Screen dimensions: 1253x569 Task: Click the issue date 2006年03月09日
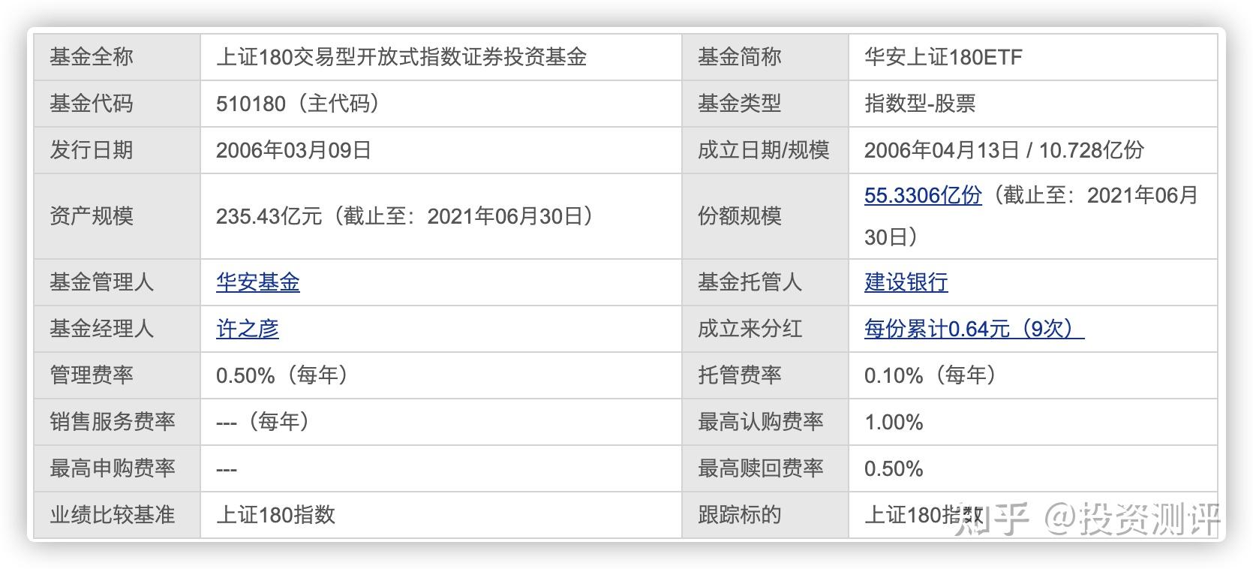pos(293,150)
